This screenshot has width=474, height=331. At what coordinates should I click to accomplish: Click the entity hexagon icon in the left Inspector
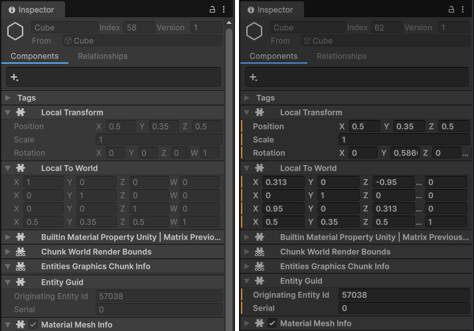(x=15, y=31)
